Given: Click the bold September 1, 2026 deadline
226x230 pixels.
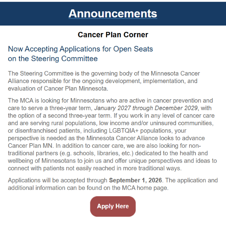Looking at the screenshot, I should [135, 180].
